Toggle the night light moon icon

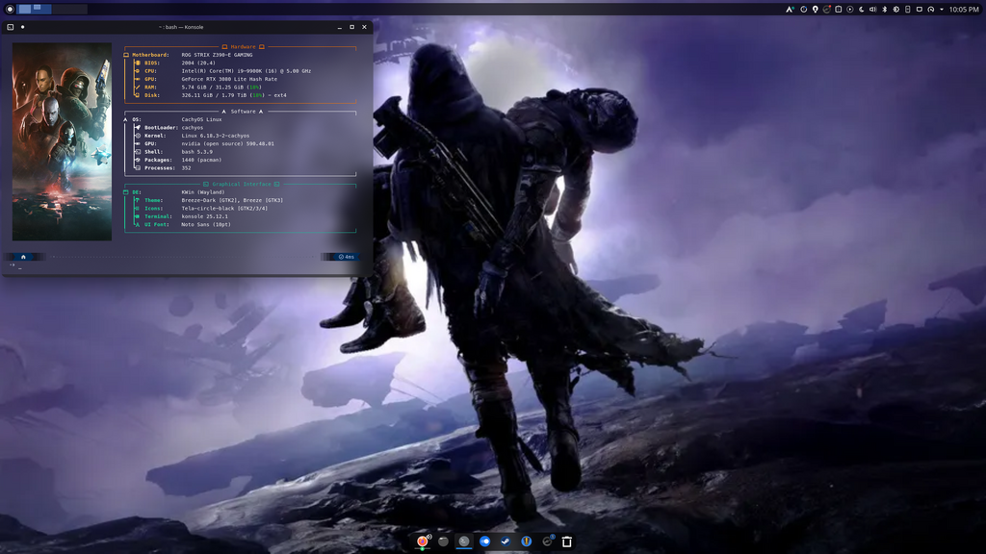pos(862,10)
